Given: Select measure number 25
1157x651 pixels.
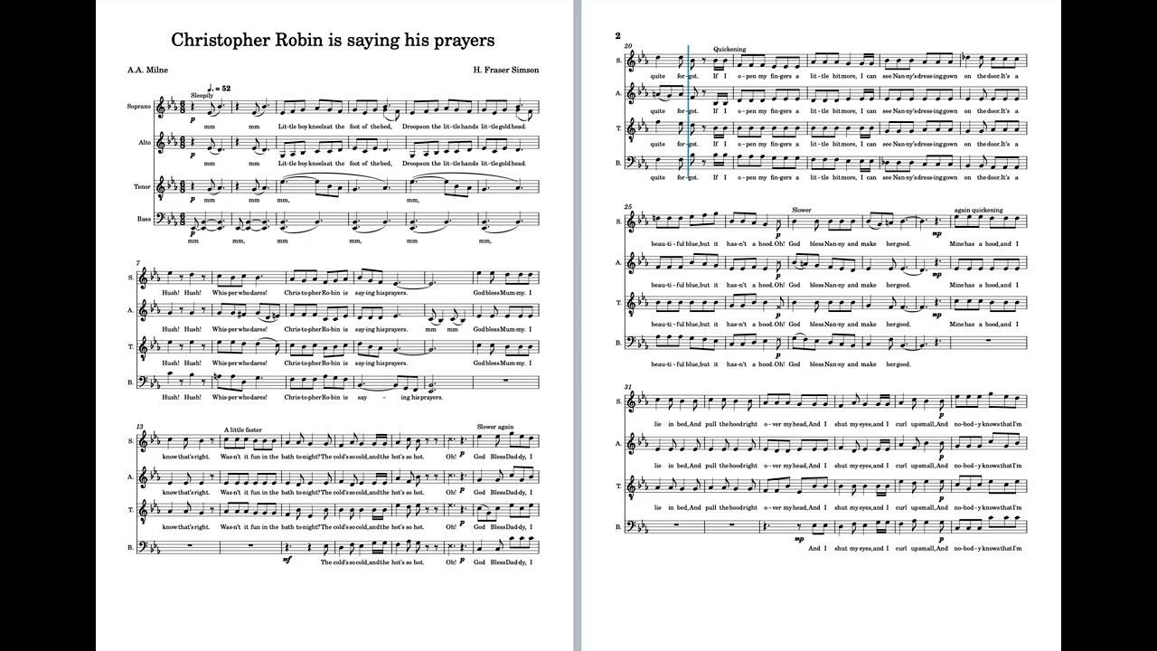Looking at the screenshot, I should point(628,206).
